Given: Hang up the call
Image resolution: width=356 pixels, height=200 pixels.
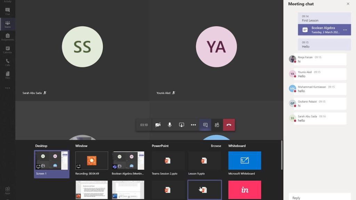Looking at the screenshot, I should click(229, 125).
